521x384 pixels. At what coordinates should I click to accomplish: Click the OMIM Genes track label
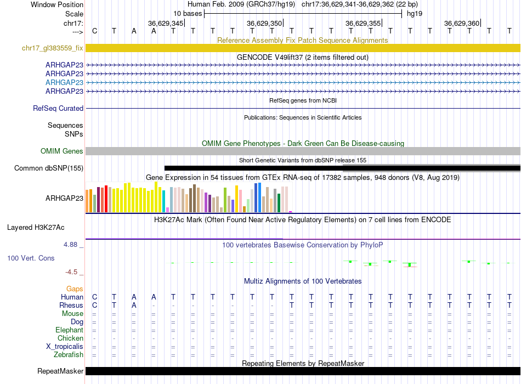click(61, 151)
